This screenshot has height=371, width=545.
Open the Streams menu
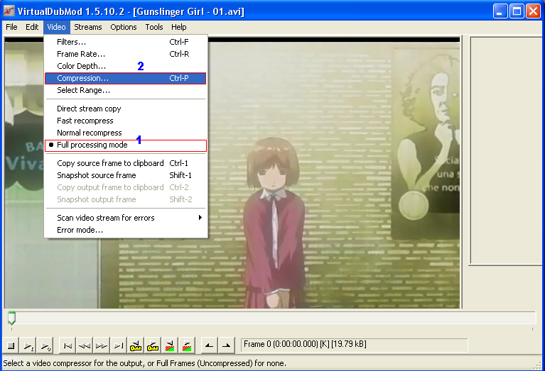88,27
